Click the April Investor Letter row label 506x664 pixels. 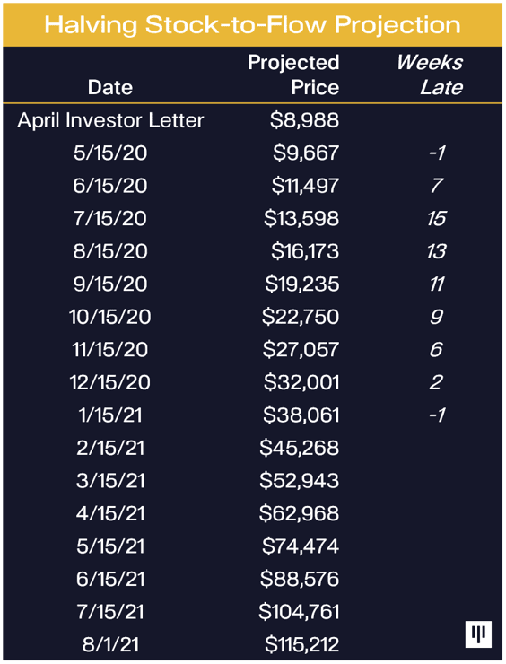tap(110, 120)
